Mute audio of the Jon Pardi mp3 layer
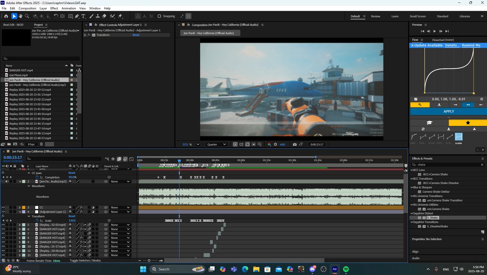This screenshot has height=275, width=487. (x=7, y=182)
